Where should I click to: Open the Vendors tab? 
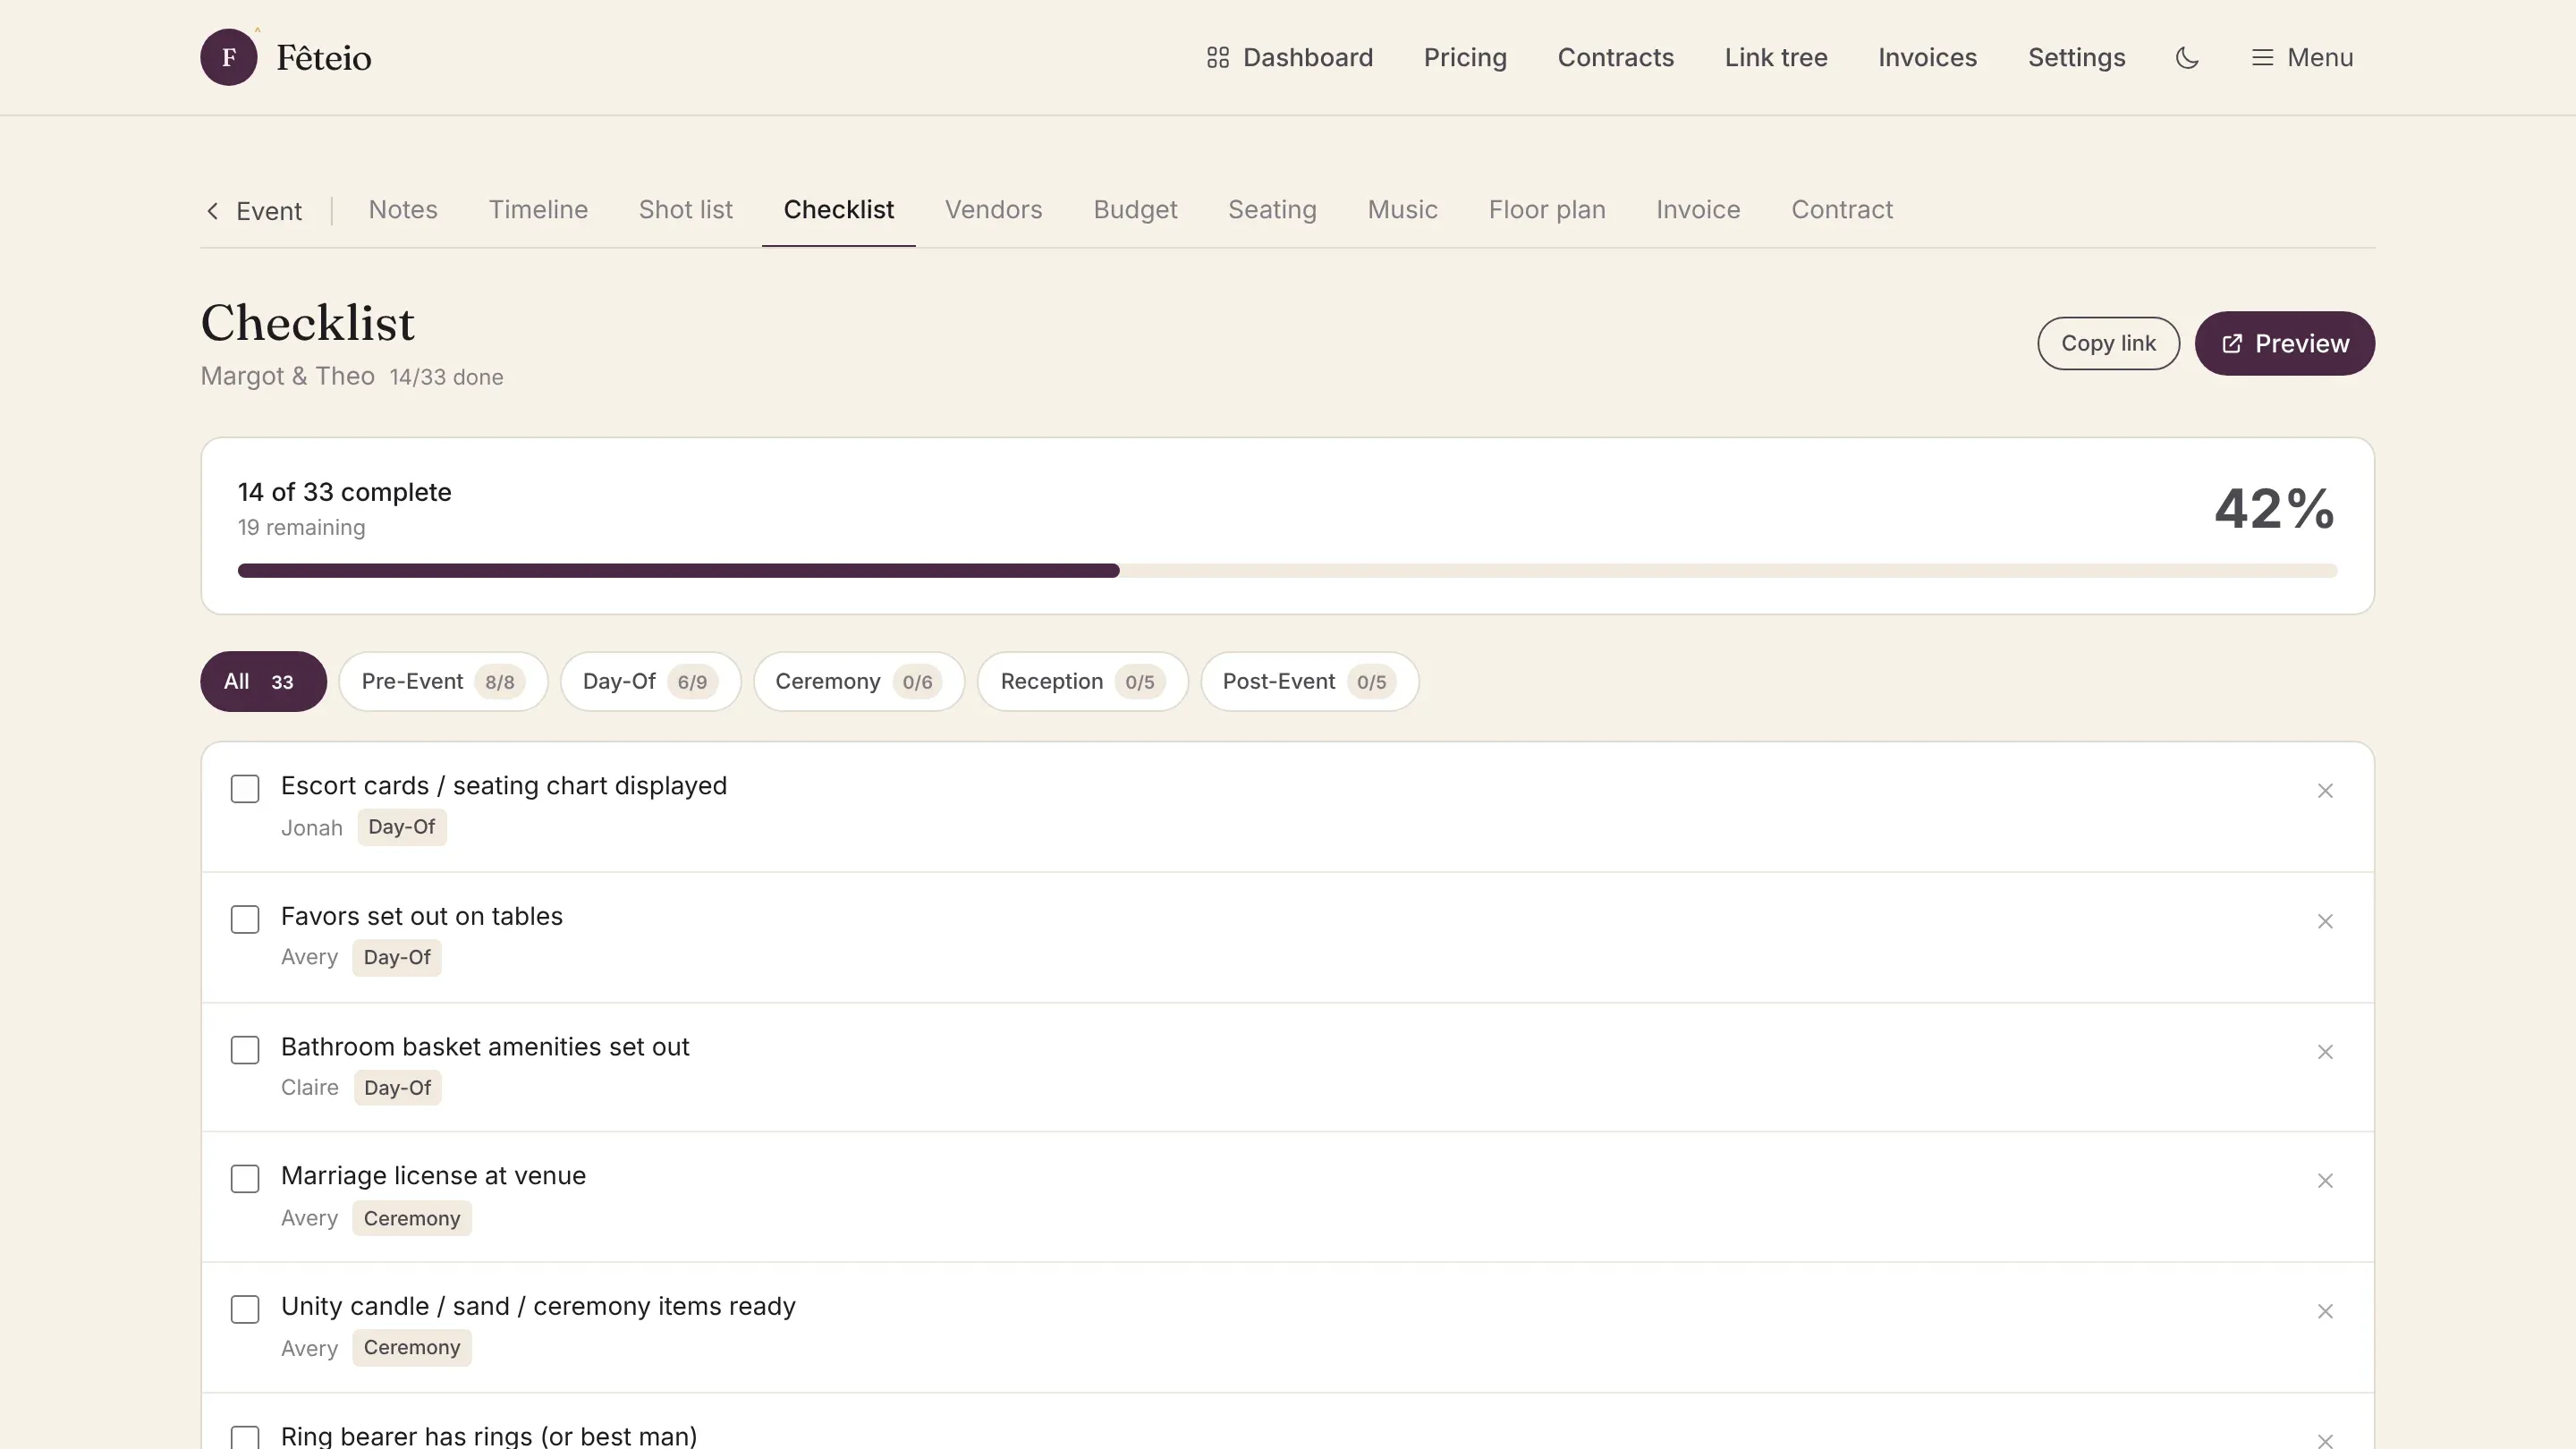[x=993, y=209]
